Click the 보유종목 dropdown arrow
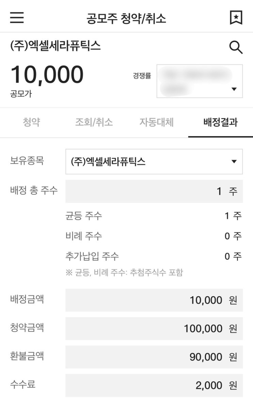The width and height of the screenshot is (253, 403). point(234,162)
